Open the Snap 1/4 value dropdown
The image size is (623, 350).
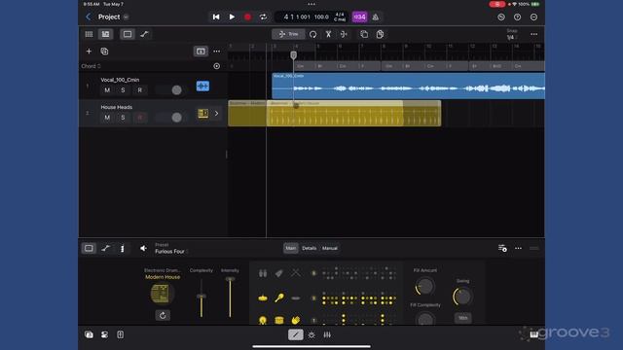point(511,37)
